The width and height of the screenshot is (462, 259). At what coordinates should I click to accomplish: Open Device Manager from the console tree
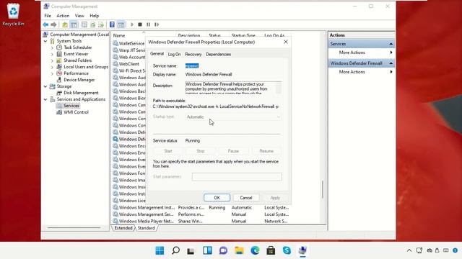point(79,80)
